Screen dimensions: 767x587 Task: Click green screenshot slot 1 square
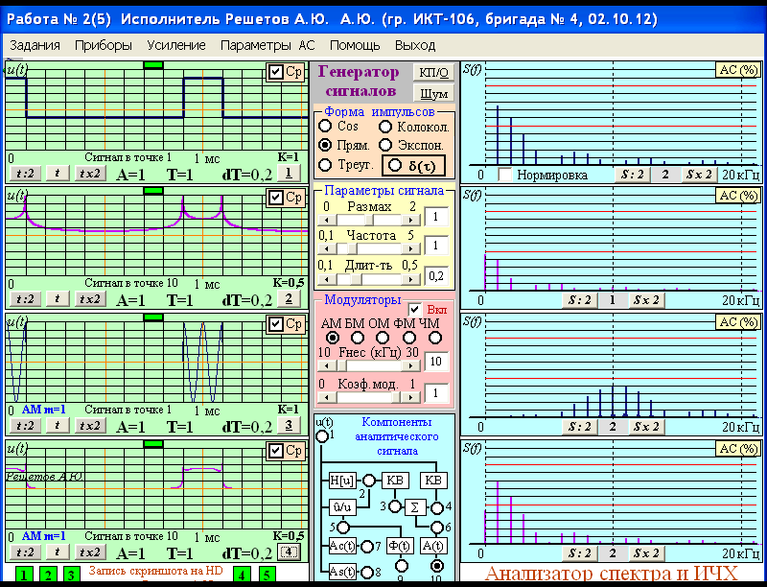pos(25,575)
